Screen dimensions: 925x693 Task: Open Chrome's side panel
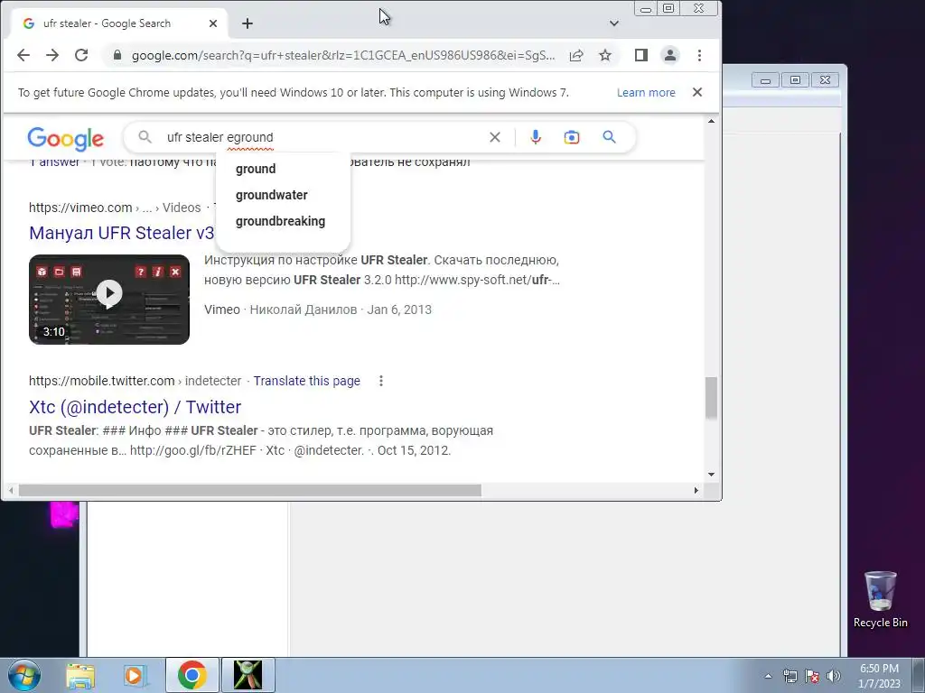point(641,55)
